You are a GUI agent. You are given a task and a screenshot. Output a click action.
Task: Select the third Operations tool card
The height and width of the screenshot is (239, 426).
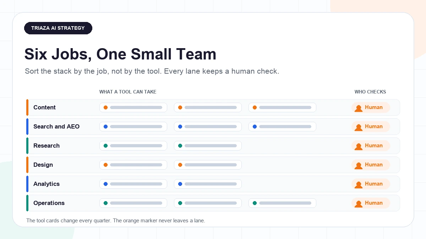click(x=282, y=203)
